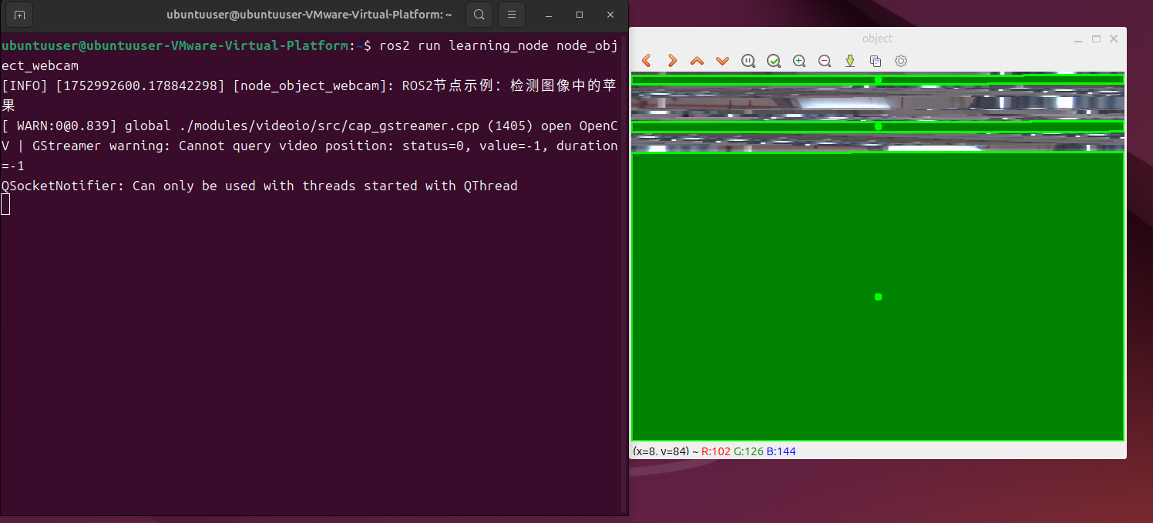Image resolution: width=1153 pixels, height=523 pixels.
Task: Close the object window
Action: 1114,39
